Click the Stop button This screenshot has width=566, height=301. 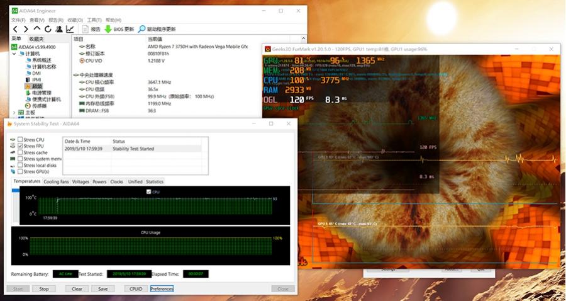pyautogui.click(x=44, y=288)
